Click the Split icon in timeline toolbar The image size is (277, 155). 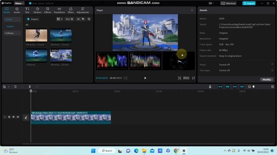click(30, 87)
